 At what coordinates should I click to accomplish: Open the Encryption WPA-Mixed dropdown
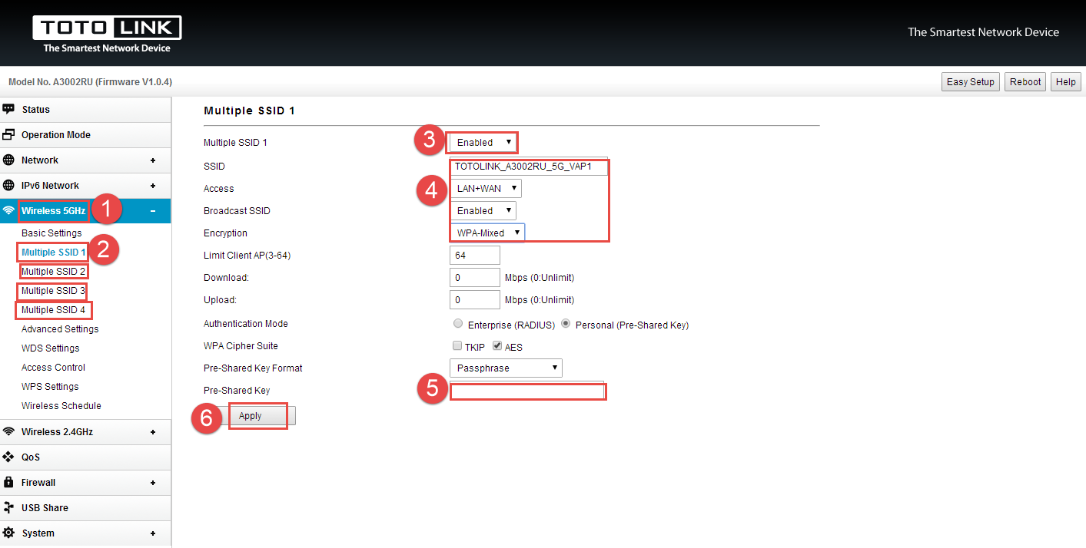click(x=487, y=233)
